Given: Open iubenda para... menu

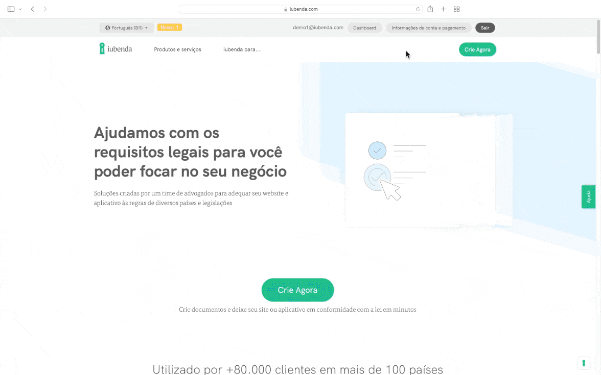Looking at the screenshot, I should tap(242, 49).
